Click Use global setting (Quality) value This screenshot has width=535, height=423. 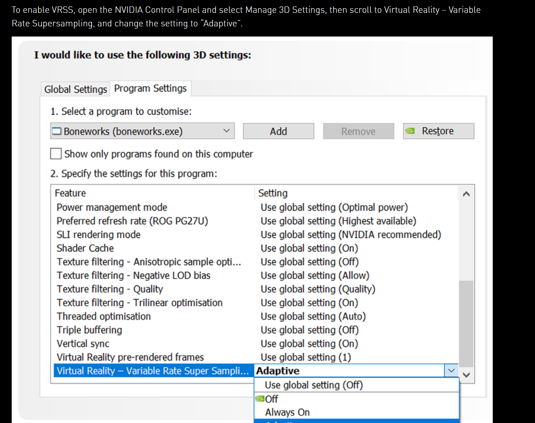[318, 289]
